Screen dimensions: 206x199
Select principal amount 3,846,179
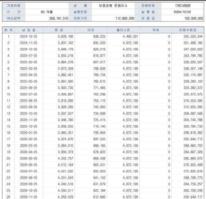(x=65, y=49)
